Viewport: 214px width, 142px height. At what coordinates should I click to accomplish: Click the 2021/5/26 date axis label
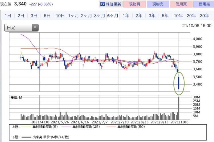[60, 122]
